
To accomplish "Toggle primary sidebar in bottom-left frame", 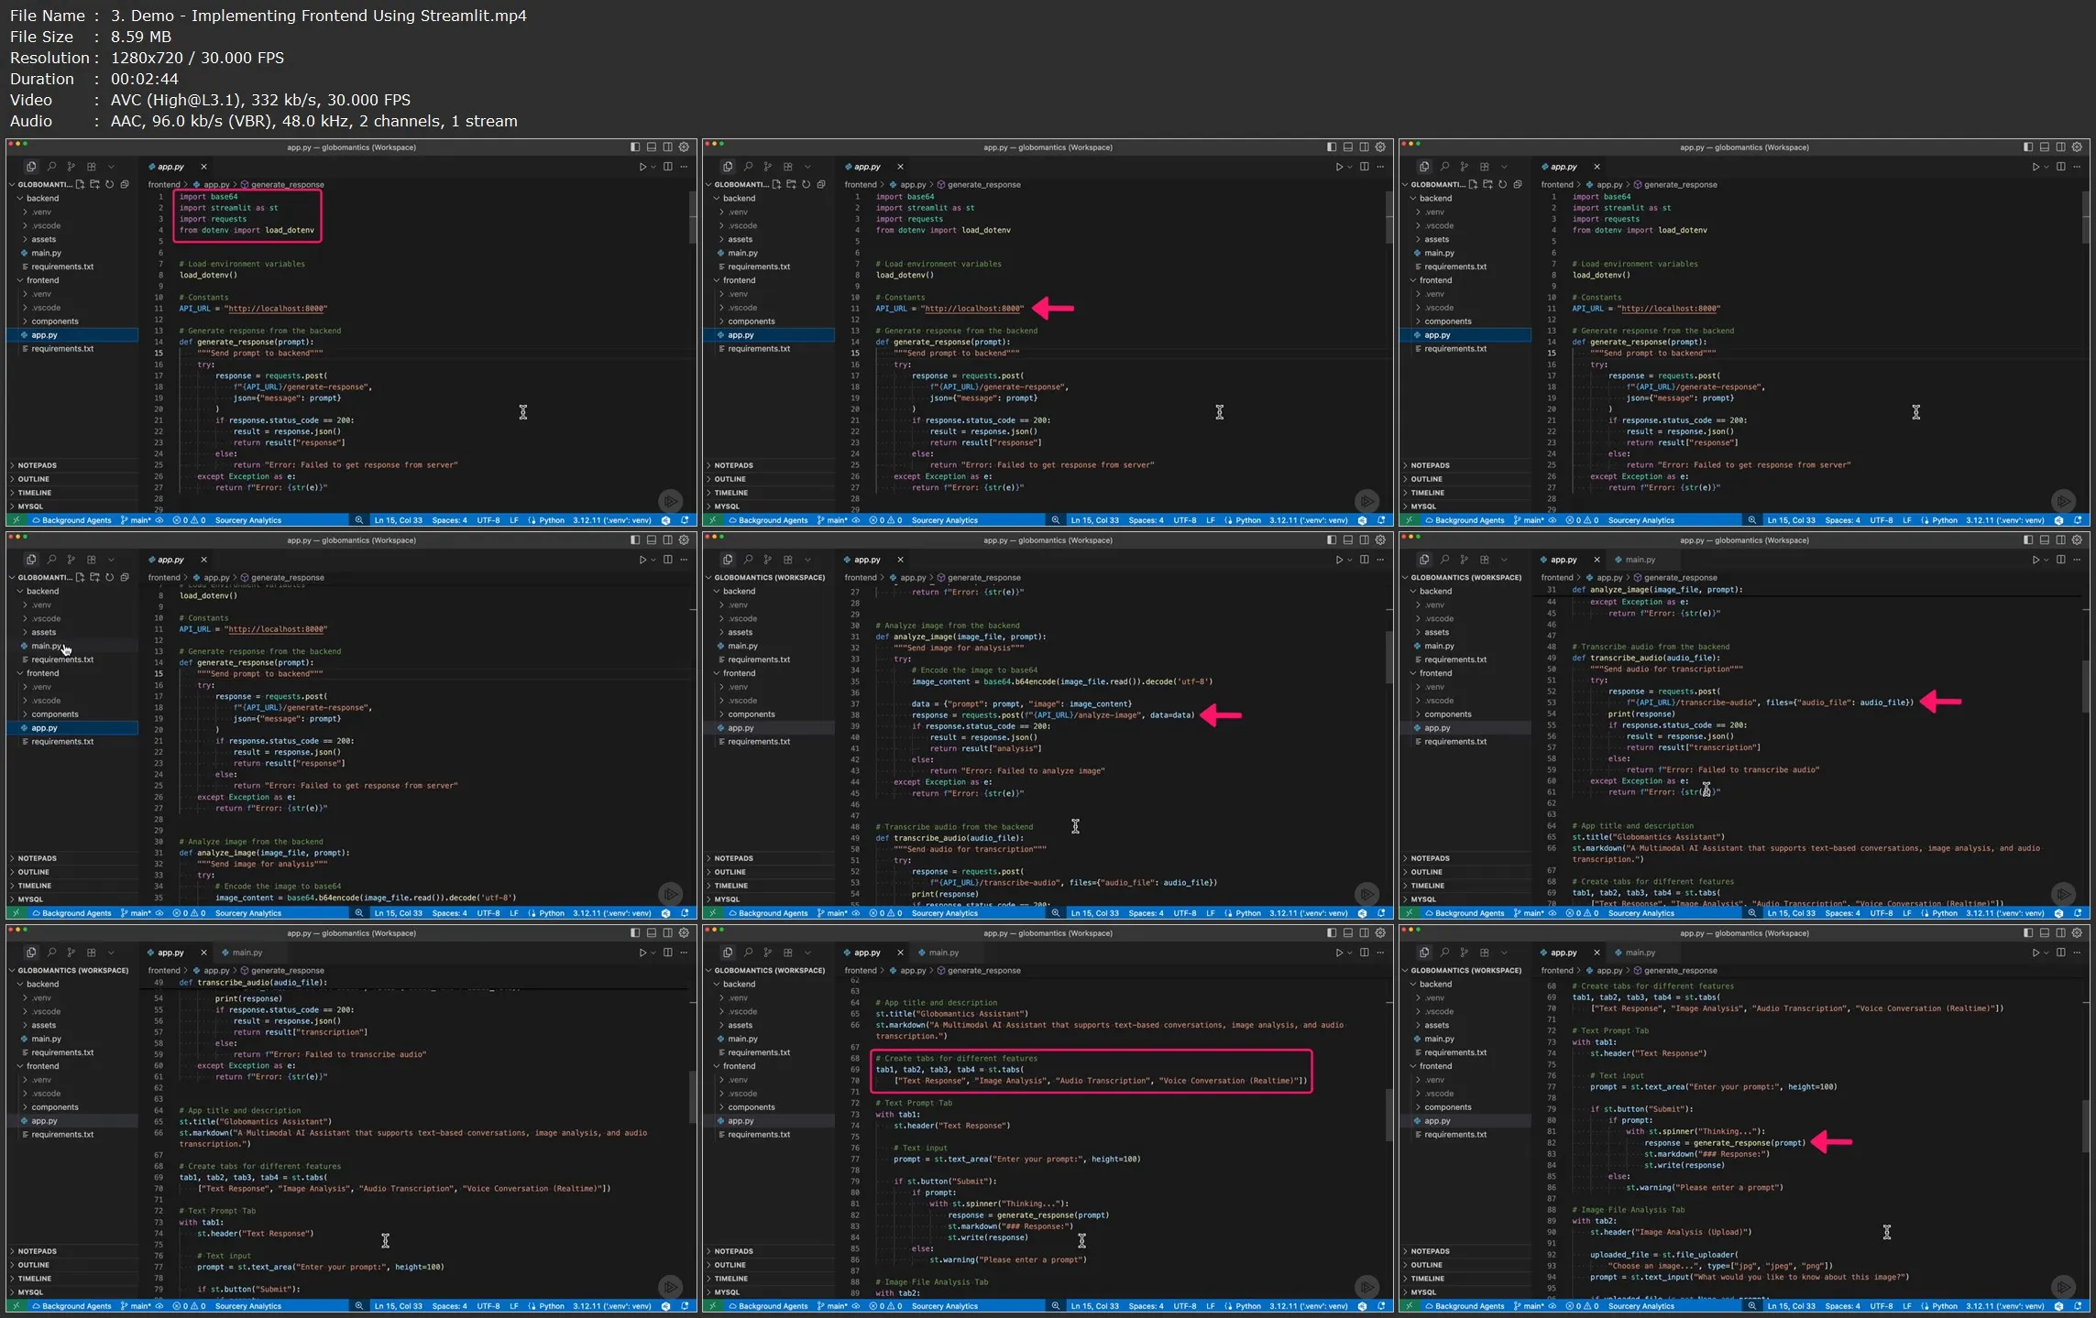I will point(635,932).
